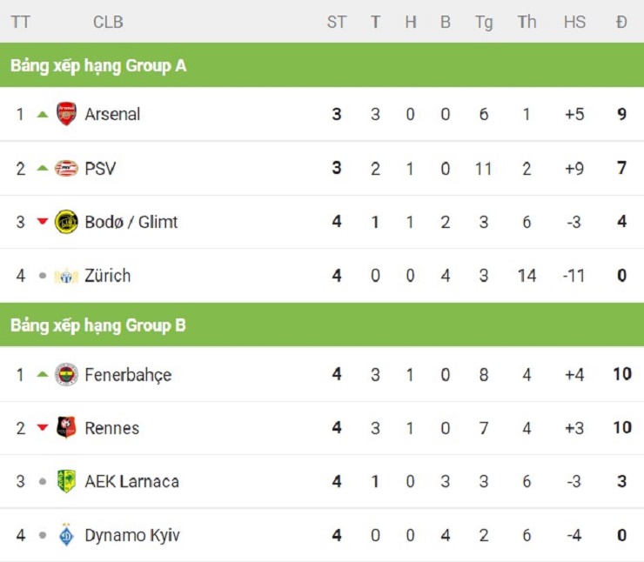Screen dimensions: 644x562
Task: Open the Arsenal team name link
Action: pyautogui.click(x=112, y=114)
